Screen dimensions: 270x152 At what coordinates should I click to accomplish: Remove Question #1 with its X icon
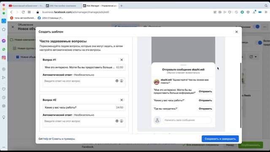click(x=121, y=60)
